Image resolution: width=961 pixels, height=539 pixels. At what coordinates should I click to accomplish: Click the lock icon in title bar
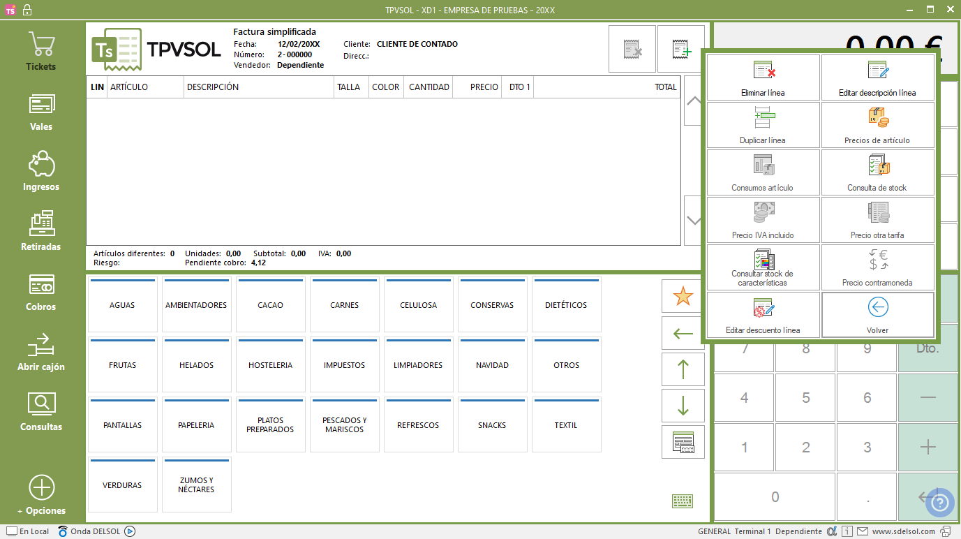[27, 10]
